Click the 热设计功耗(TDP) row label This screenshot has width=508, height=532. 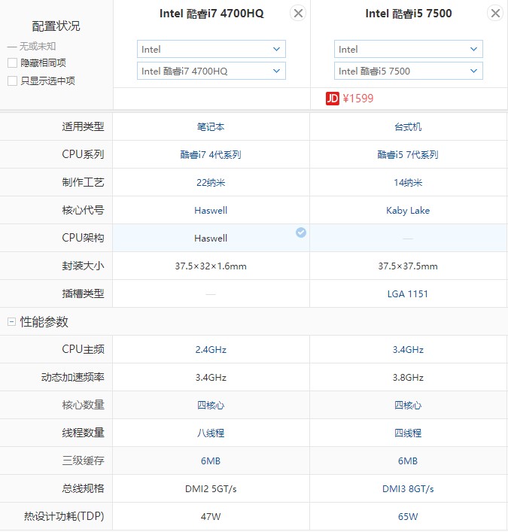coord(64,516)
